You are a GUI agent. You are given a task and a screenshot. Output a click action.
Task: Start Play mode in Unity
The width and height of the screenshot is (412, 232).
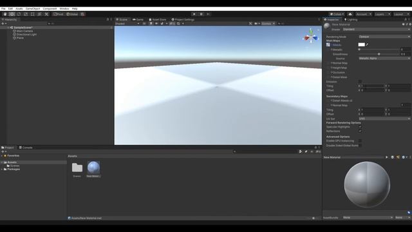[x=194, y=14]
